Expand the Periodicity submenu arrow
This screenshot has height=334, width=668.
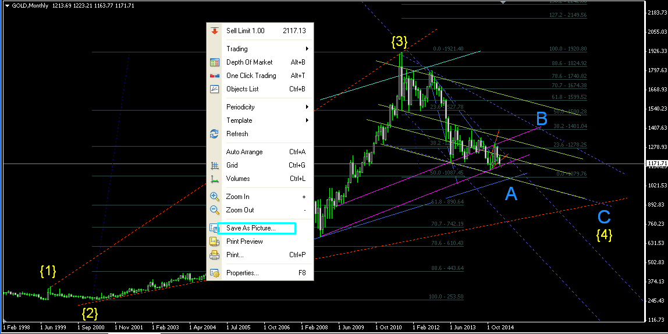pos(307,107)
